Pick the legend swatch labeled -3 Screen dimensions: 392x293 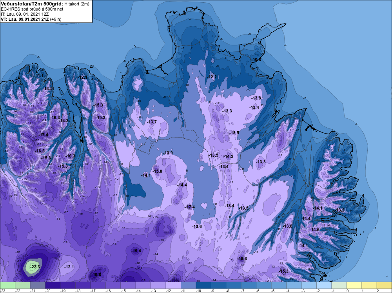309,286
